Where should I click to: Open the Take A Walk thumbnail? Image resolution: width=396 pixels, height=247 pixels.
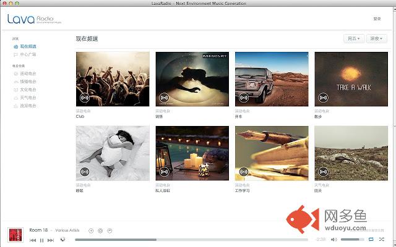point(351,79)
